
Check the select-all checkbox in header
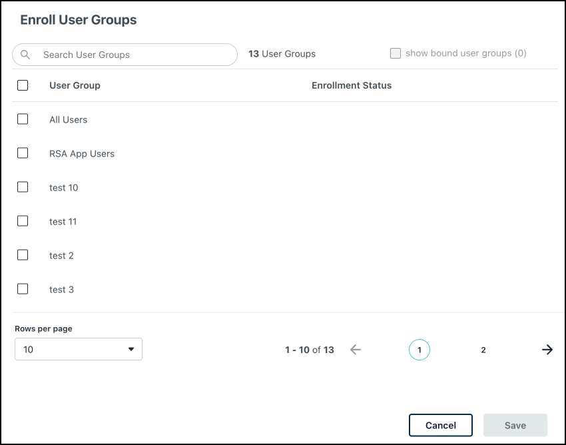(x=22, y=85)
